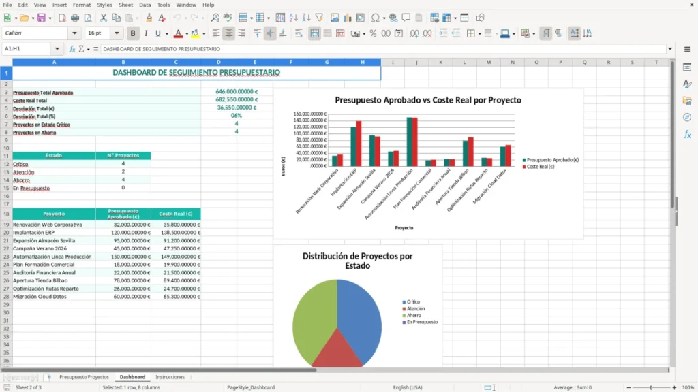
Task: Click the AutoFilter funnel icon
Action: click(x=319, y=18)
